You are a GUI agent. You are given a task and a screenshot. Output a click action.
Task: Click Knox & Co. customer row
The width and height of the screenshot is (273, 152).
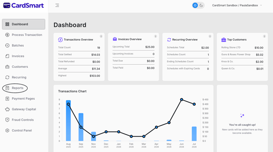pyautogui.click(x=242, y=62)
